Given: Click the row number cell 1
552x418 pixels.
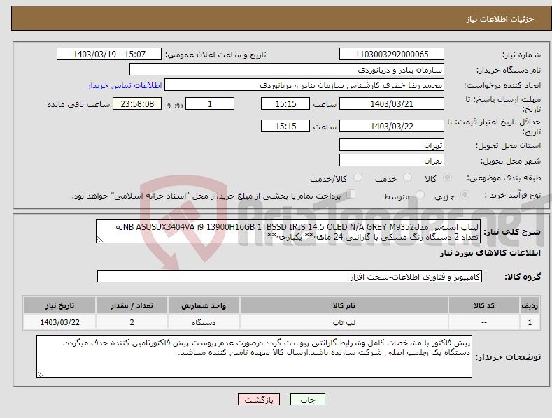Looking at the screenshot, I should coord(530,322).
